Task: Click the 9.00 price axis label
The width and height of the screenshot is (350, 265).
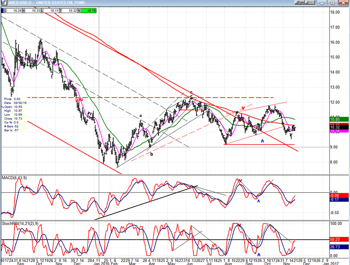Action: [335, 147]
